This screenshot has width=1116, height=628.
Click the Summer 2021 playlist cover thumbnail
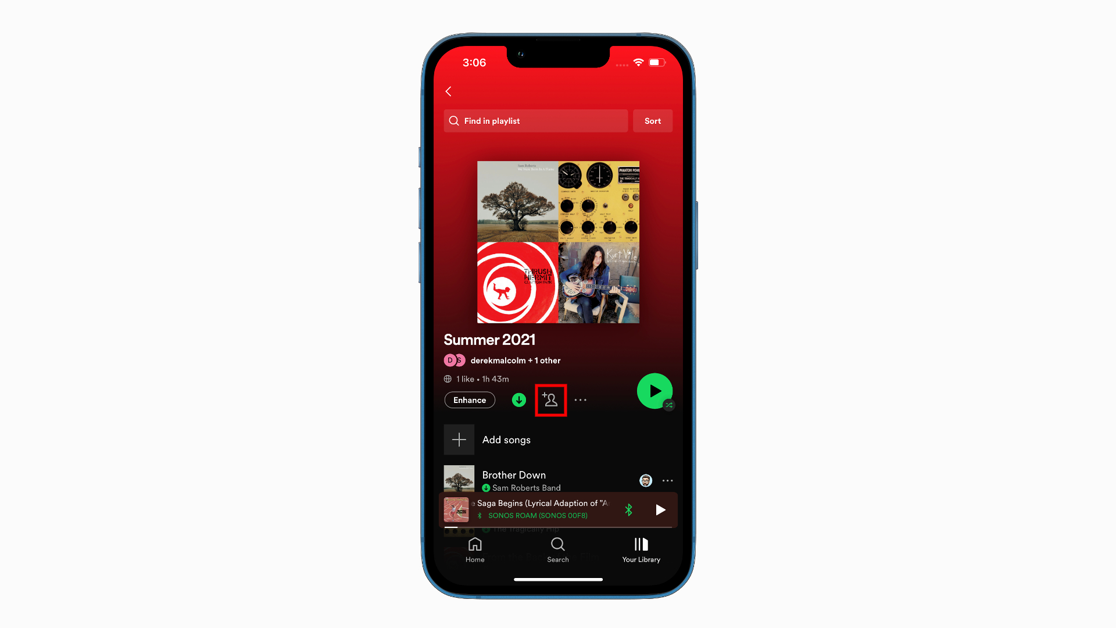tap(558, 241)
